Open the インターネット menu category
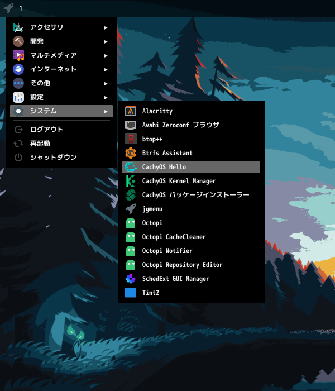The height and width of the screenshot is (391, 335). [x=61, y=69]
